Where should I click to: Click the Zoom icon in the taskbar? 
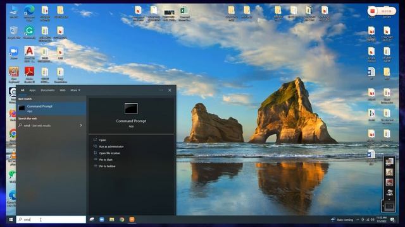[x=102, y=219]
